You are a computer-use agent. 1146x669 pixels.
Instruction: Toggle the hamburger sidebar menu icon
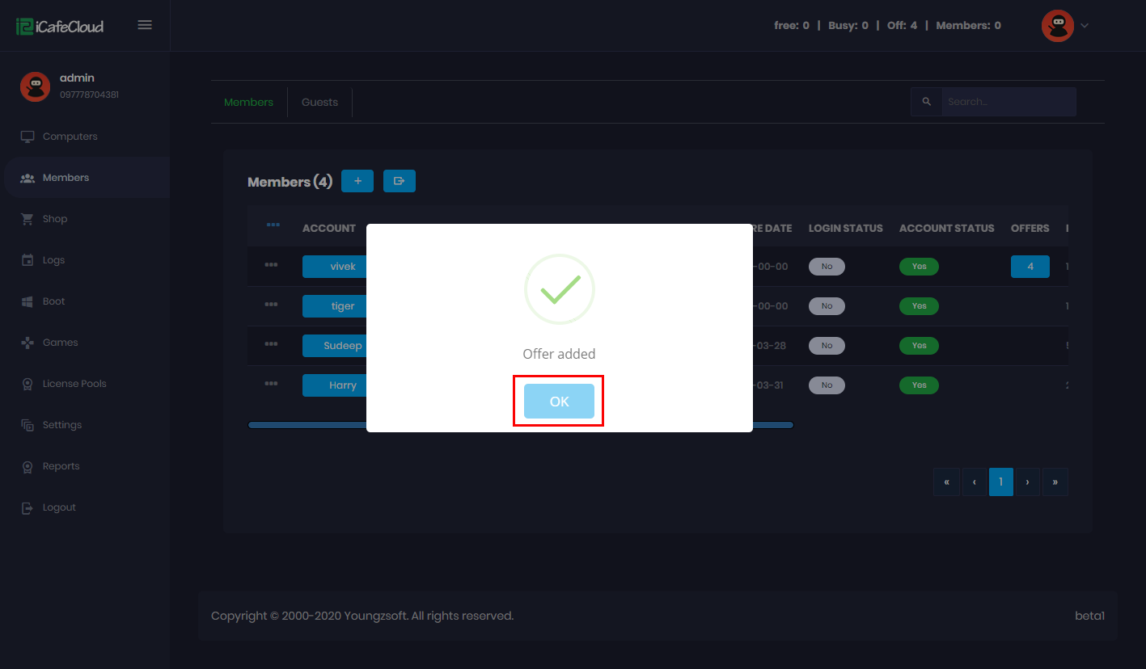pos(145,25)
